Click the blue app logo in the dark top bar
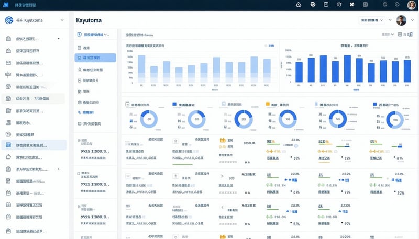The width and height of the screenshot is (419, 239). click(6, 5)
